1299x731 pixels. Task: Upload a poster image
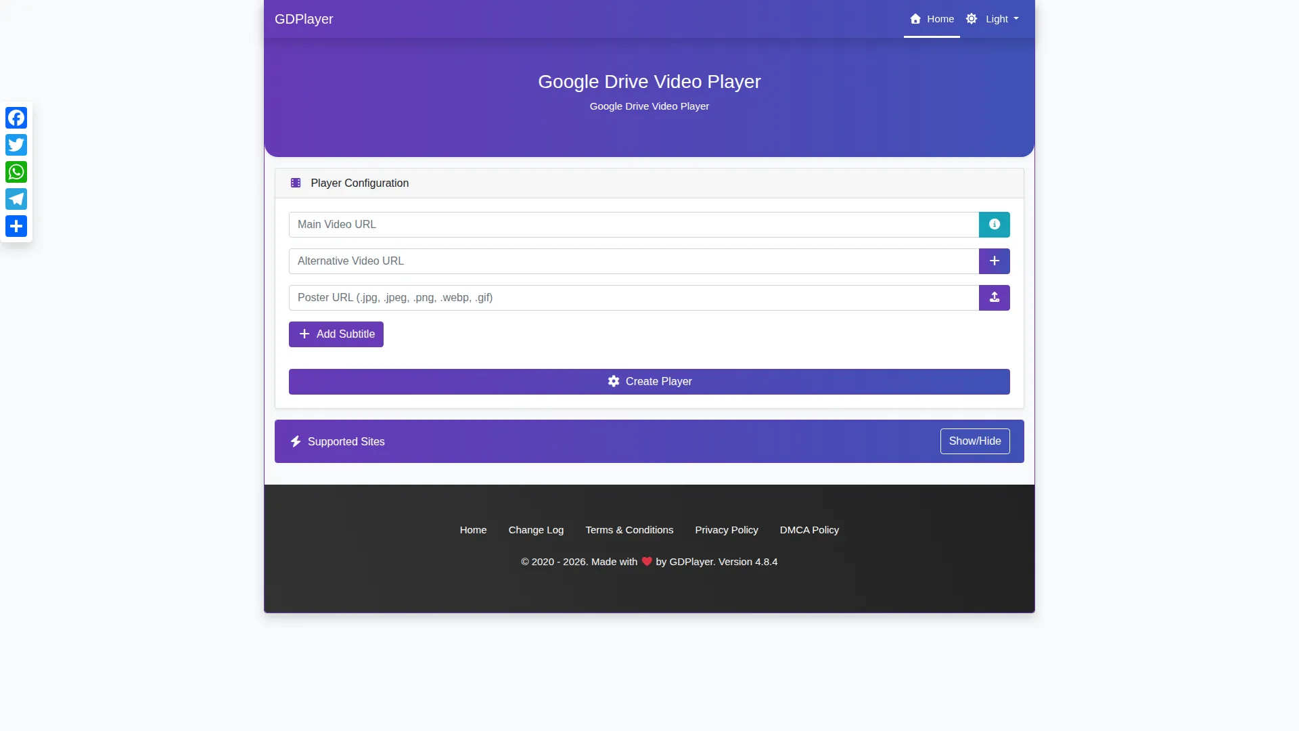(x=994, y=298)
